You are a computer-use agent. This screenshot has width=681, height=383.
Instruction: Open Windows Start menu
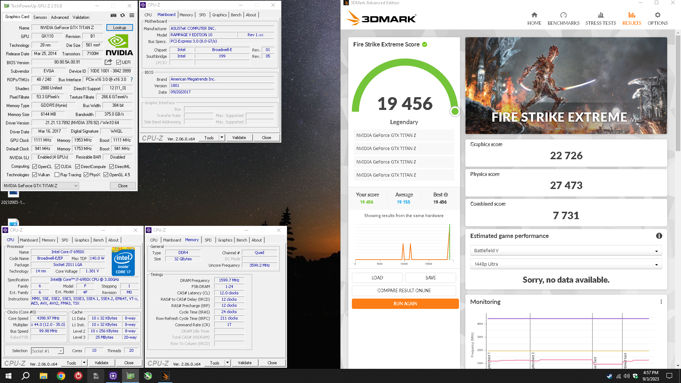(x=9, y=376)
